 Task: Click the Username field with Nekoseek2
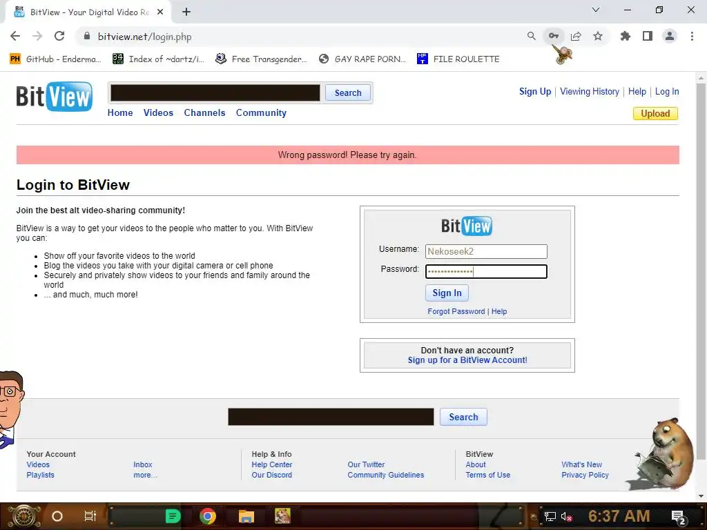(486, 251)
